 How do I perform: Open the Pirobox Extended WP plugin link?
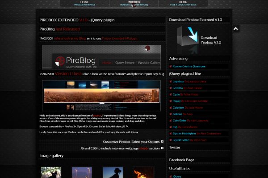tap(120, 39)
